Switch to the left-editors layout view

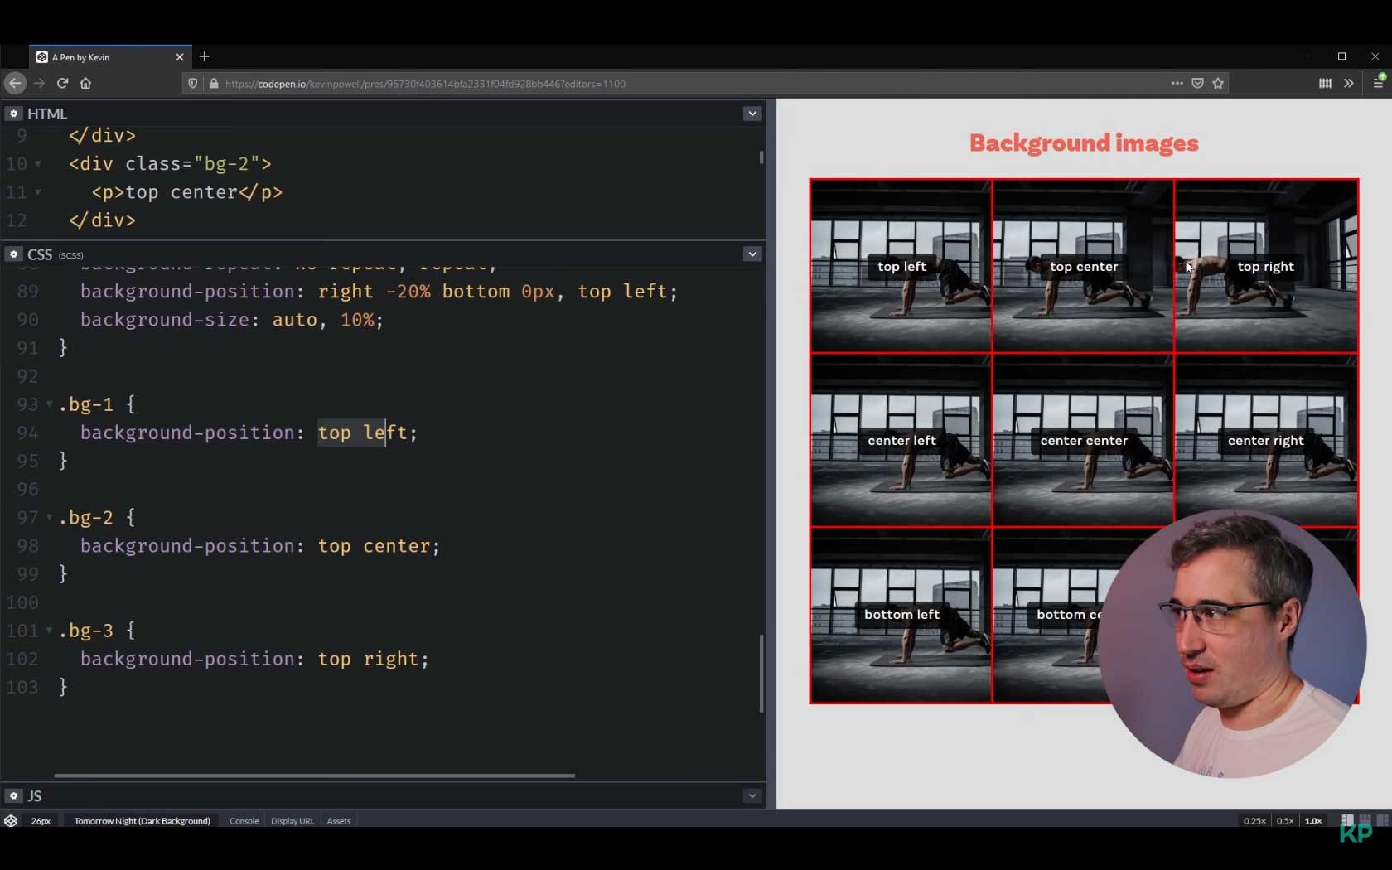[x=1346, y=820]
